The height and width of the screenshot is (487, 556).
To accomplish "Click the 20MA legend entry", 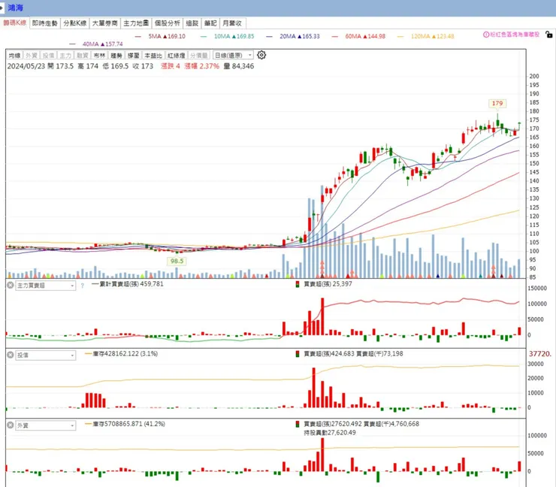I will [293, 36].
